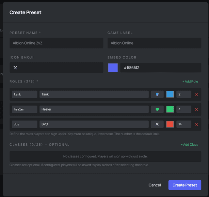Image resolution: width=209 pixels, height=197 pixels.
Task: Click the DPS limit field showing 14
Action: [184, 124]
